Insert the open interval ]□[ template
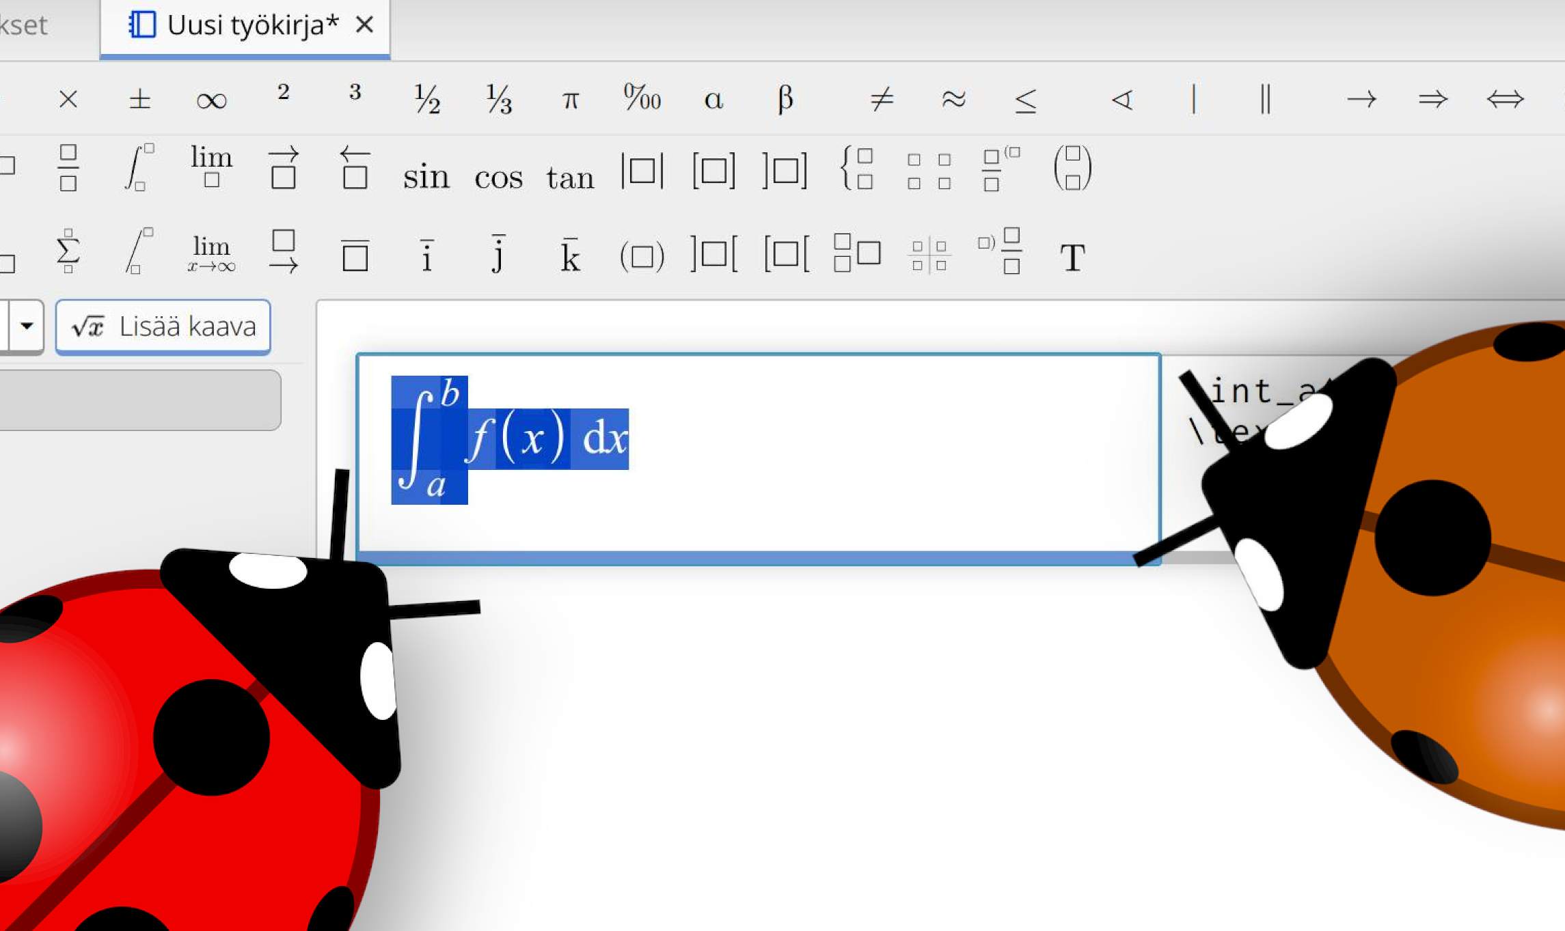This screenshot has height=931, width=1565. coord(713,254)
